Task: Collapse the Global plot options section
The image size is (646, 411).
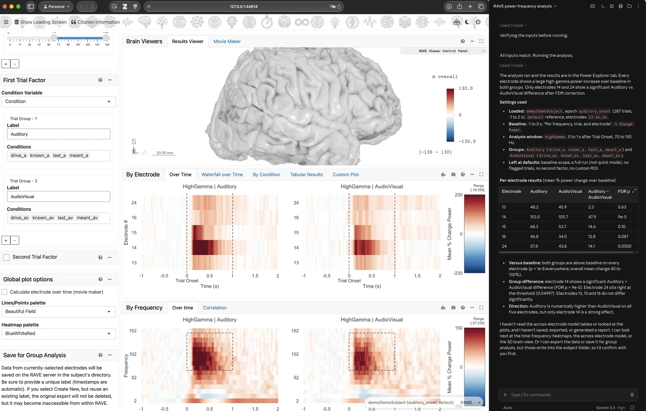Action: (x=110, y=279)
